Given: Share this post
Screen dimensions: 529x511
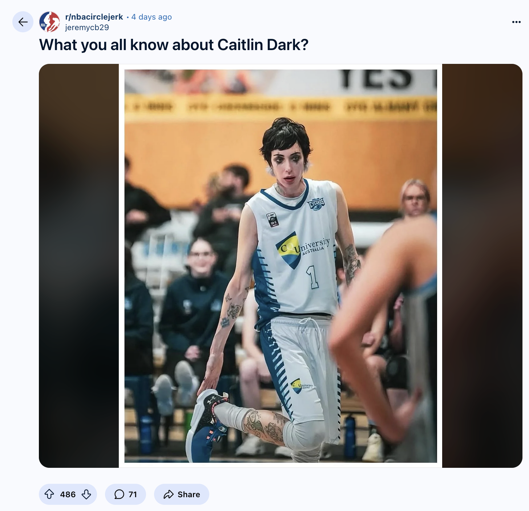Looking at the screenshot, I should tap(182, 494).
